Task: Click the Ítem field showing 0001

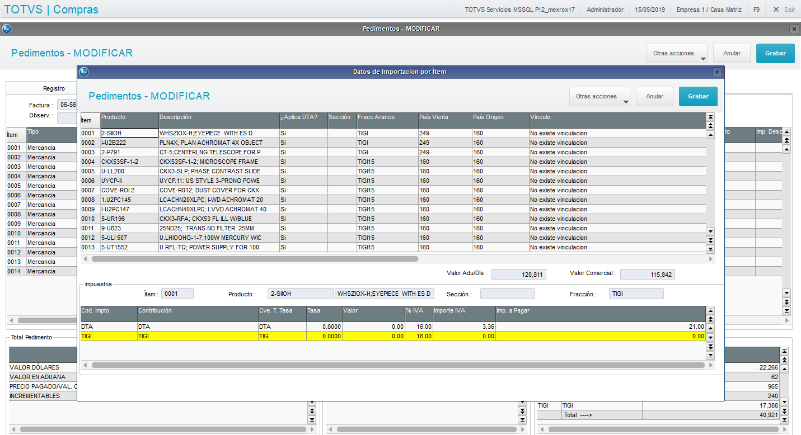Action: tap(177, 294)
